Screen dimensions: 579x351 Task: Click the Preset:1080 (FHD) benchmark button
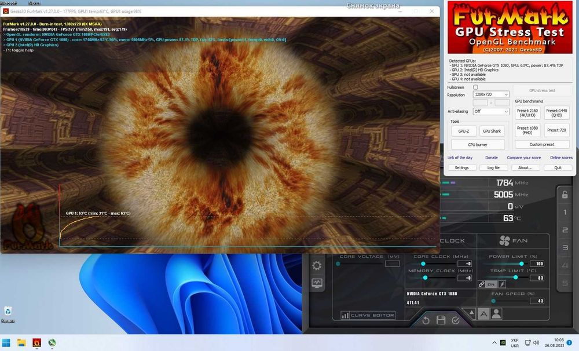527,130
